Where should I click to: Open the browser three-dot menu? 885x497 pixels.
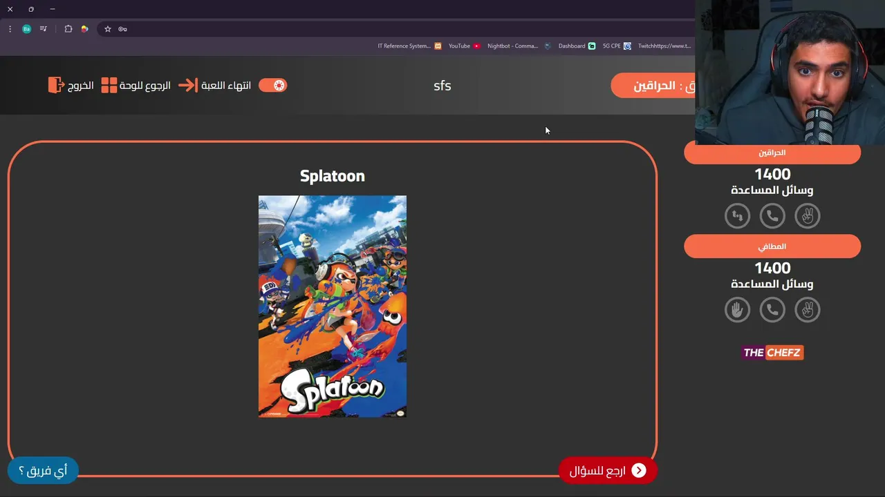point(10,29)
